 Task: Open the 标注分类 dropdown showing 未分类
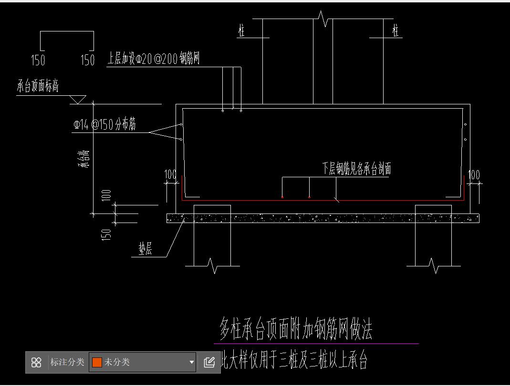(x=143, y=362)
